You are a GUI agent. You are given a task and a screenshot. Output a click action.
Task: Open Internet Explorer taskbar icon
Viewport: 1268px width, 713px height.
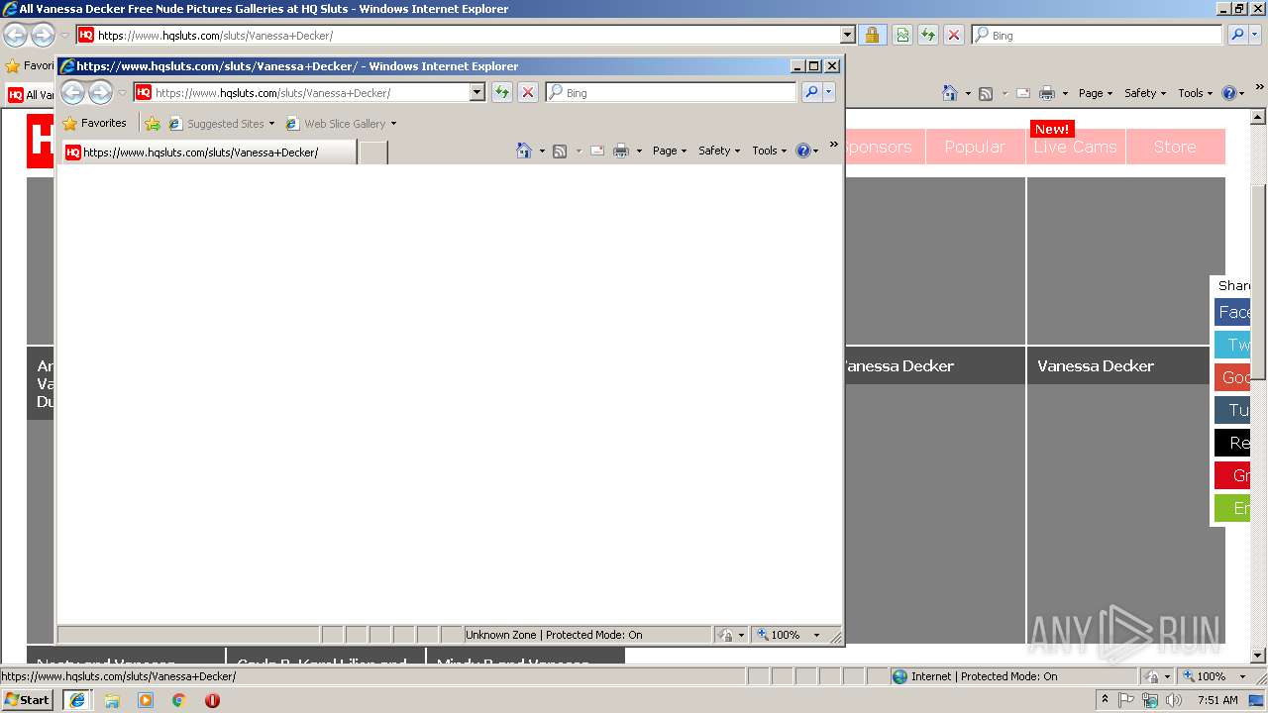[x=77, y=700]
